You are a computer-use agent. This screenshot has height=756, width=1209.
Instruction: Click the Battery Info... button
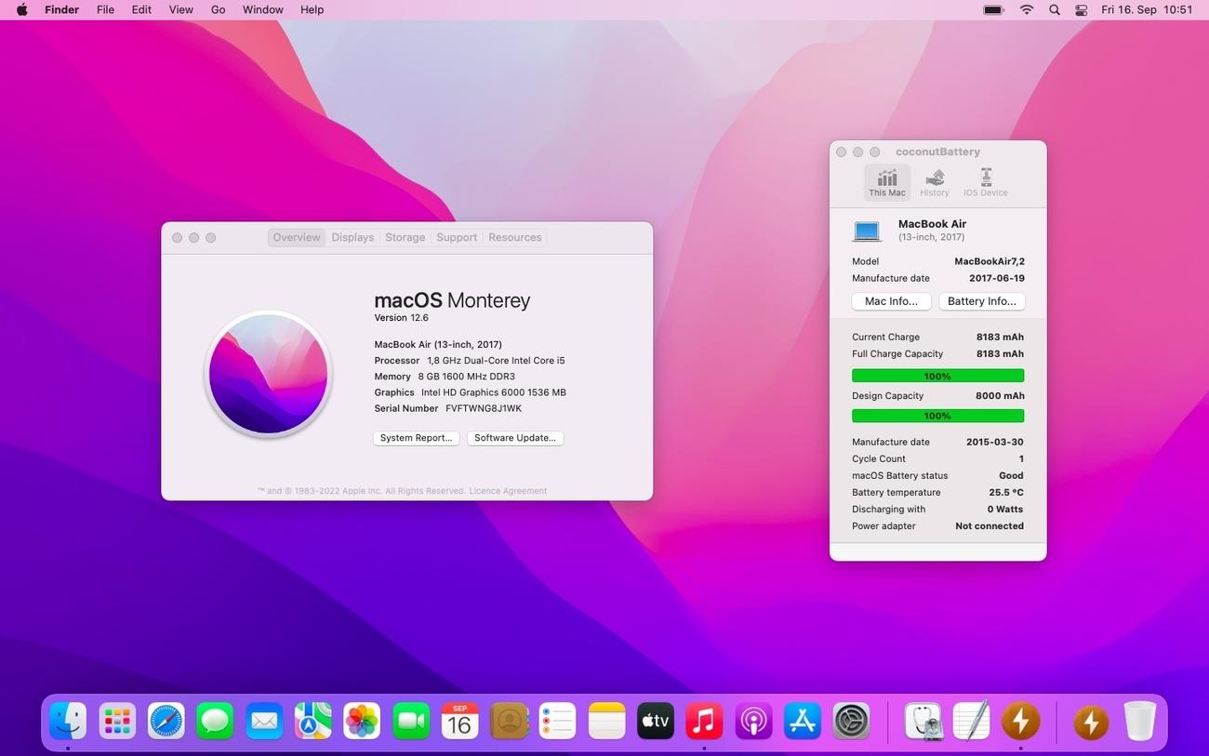982,301
